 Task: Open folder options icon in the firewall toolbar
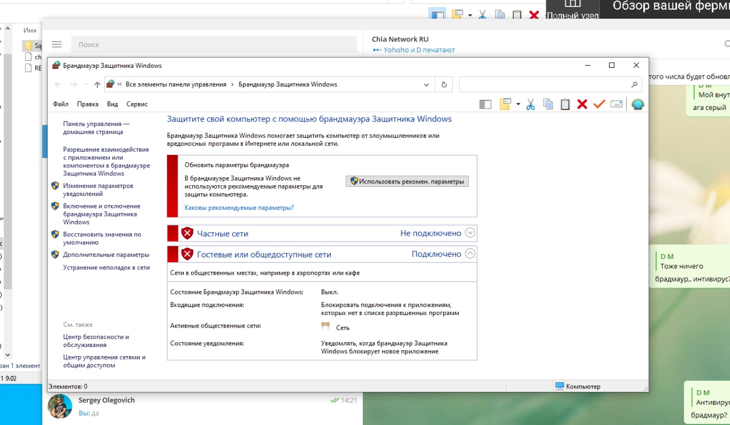[505, 104]
